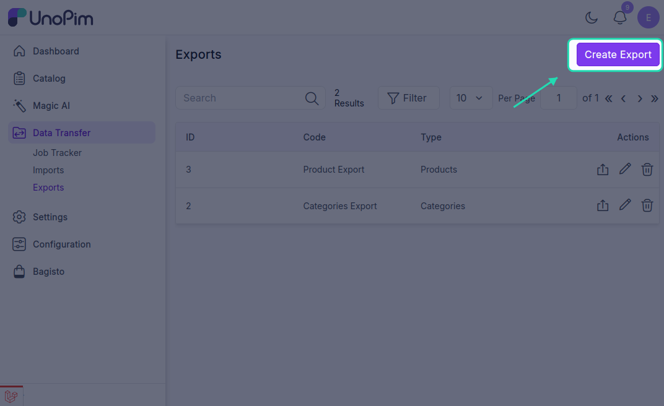The width and height of the screenshot is (664, 406).
Task: Toggle dark mode moon icon
Action: 591,18
